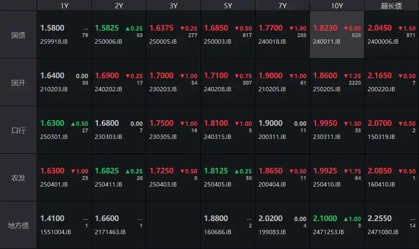Click the 1.8125 yield for 农发 5Y
This screenshot has height=249, width=419.
point(216,171)
